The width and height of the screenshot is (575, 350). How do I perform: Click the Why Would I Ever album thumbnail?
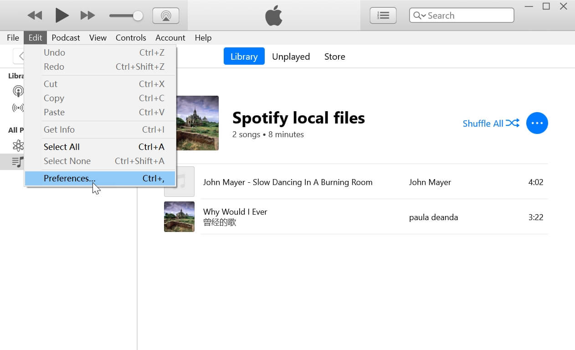pyautogui.click(x=179, y=216)
